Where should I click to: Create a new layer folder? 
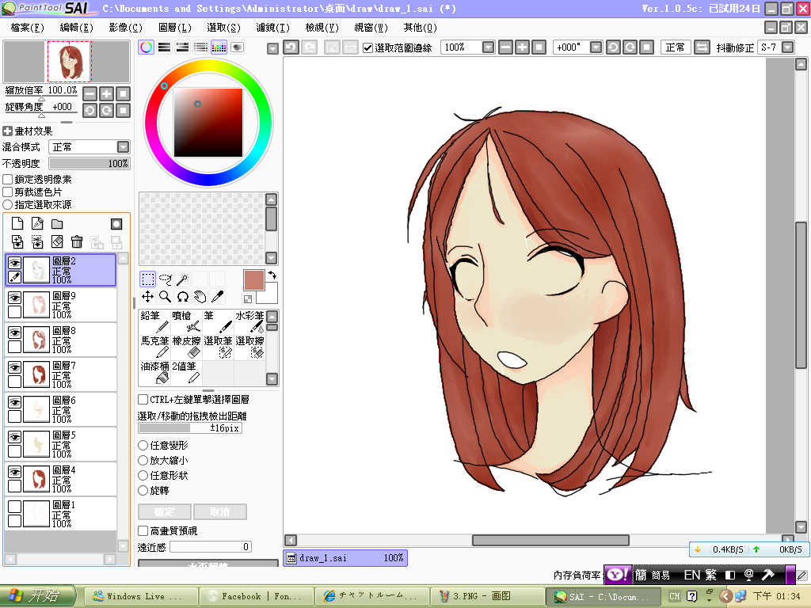57,224
